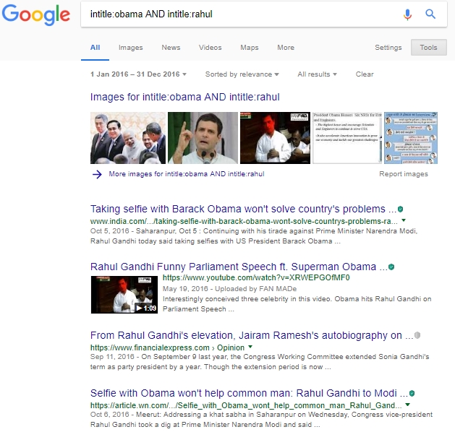Expand dropdown arrow next to india.com URL
Screen dimensions: 455x432
click(x=404, y=220)
